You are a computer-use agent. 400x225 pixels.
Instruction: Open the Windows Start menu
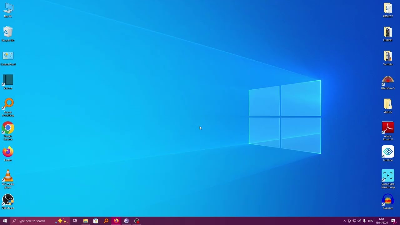click(x=5, y=221)
